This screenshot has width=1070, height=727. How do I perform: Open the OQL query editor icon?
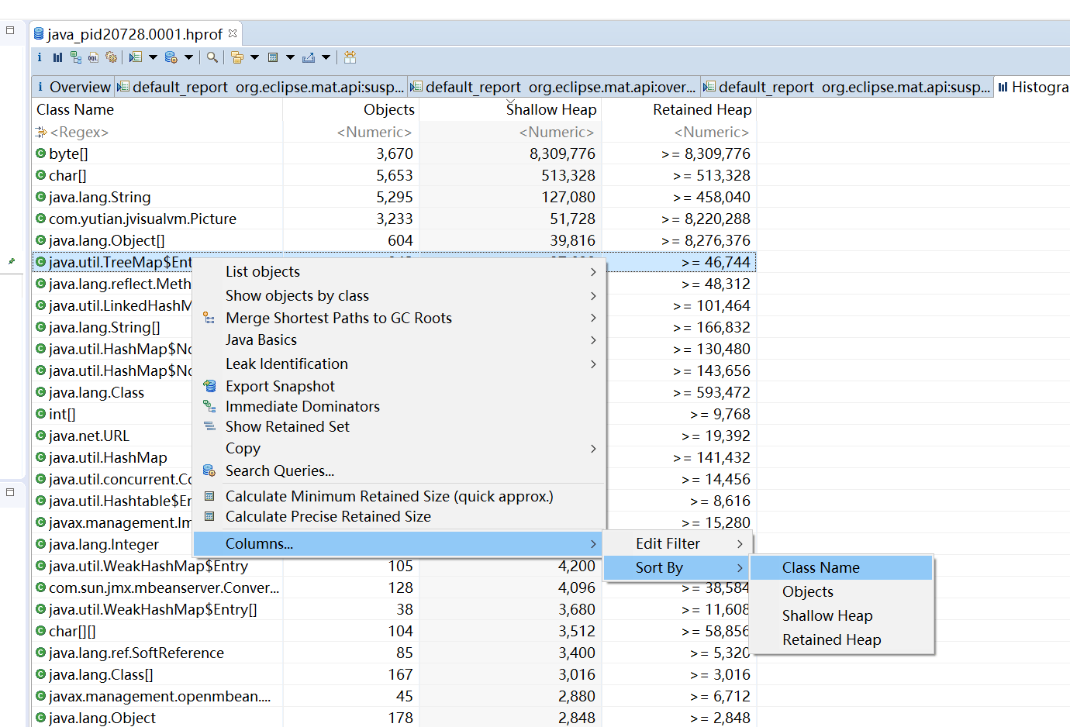pos(93,57)
